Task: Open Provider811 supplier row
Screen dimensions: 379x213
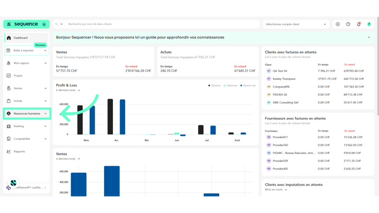Action: [x=318, y=137]
